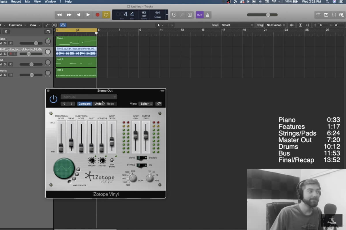Toggle the yellow Cycle mode button

(x=106, y=15)
